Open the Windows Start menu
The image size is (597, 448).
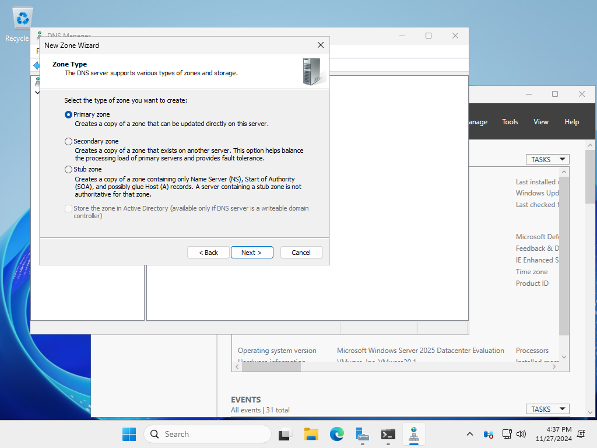coord(129,434)
